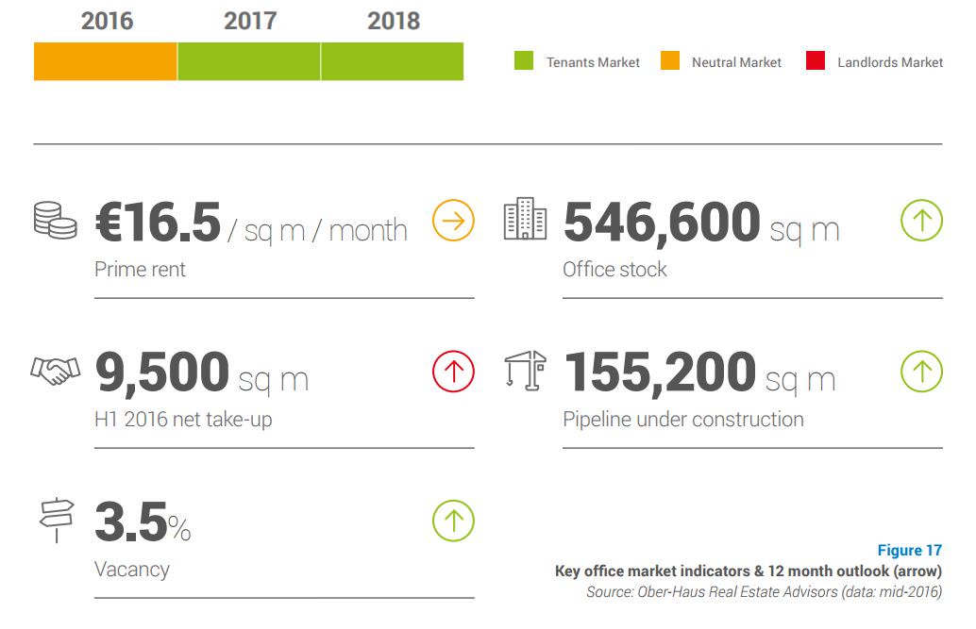Click the green Tenants Market legend swatch
The width and height of the screenshot is (976, 629).
click(x=524, y=60)
